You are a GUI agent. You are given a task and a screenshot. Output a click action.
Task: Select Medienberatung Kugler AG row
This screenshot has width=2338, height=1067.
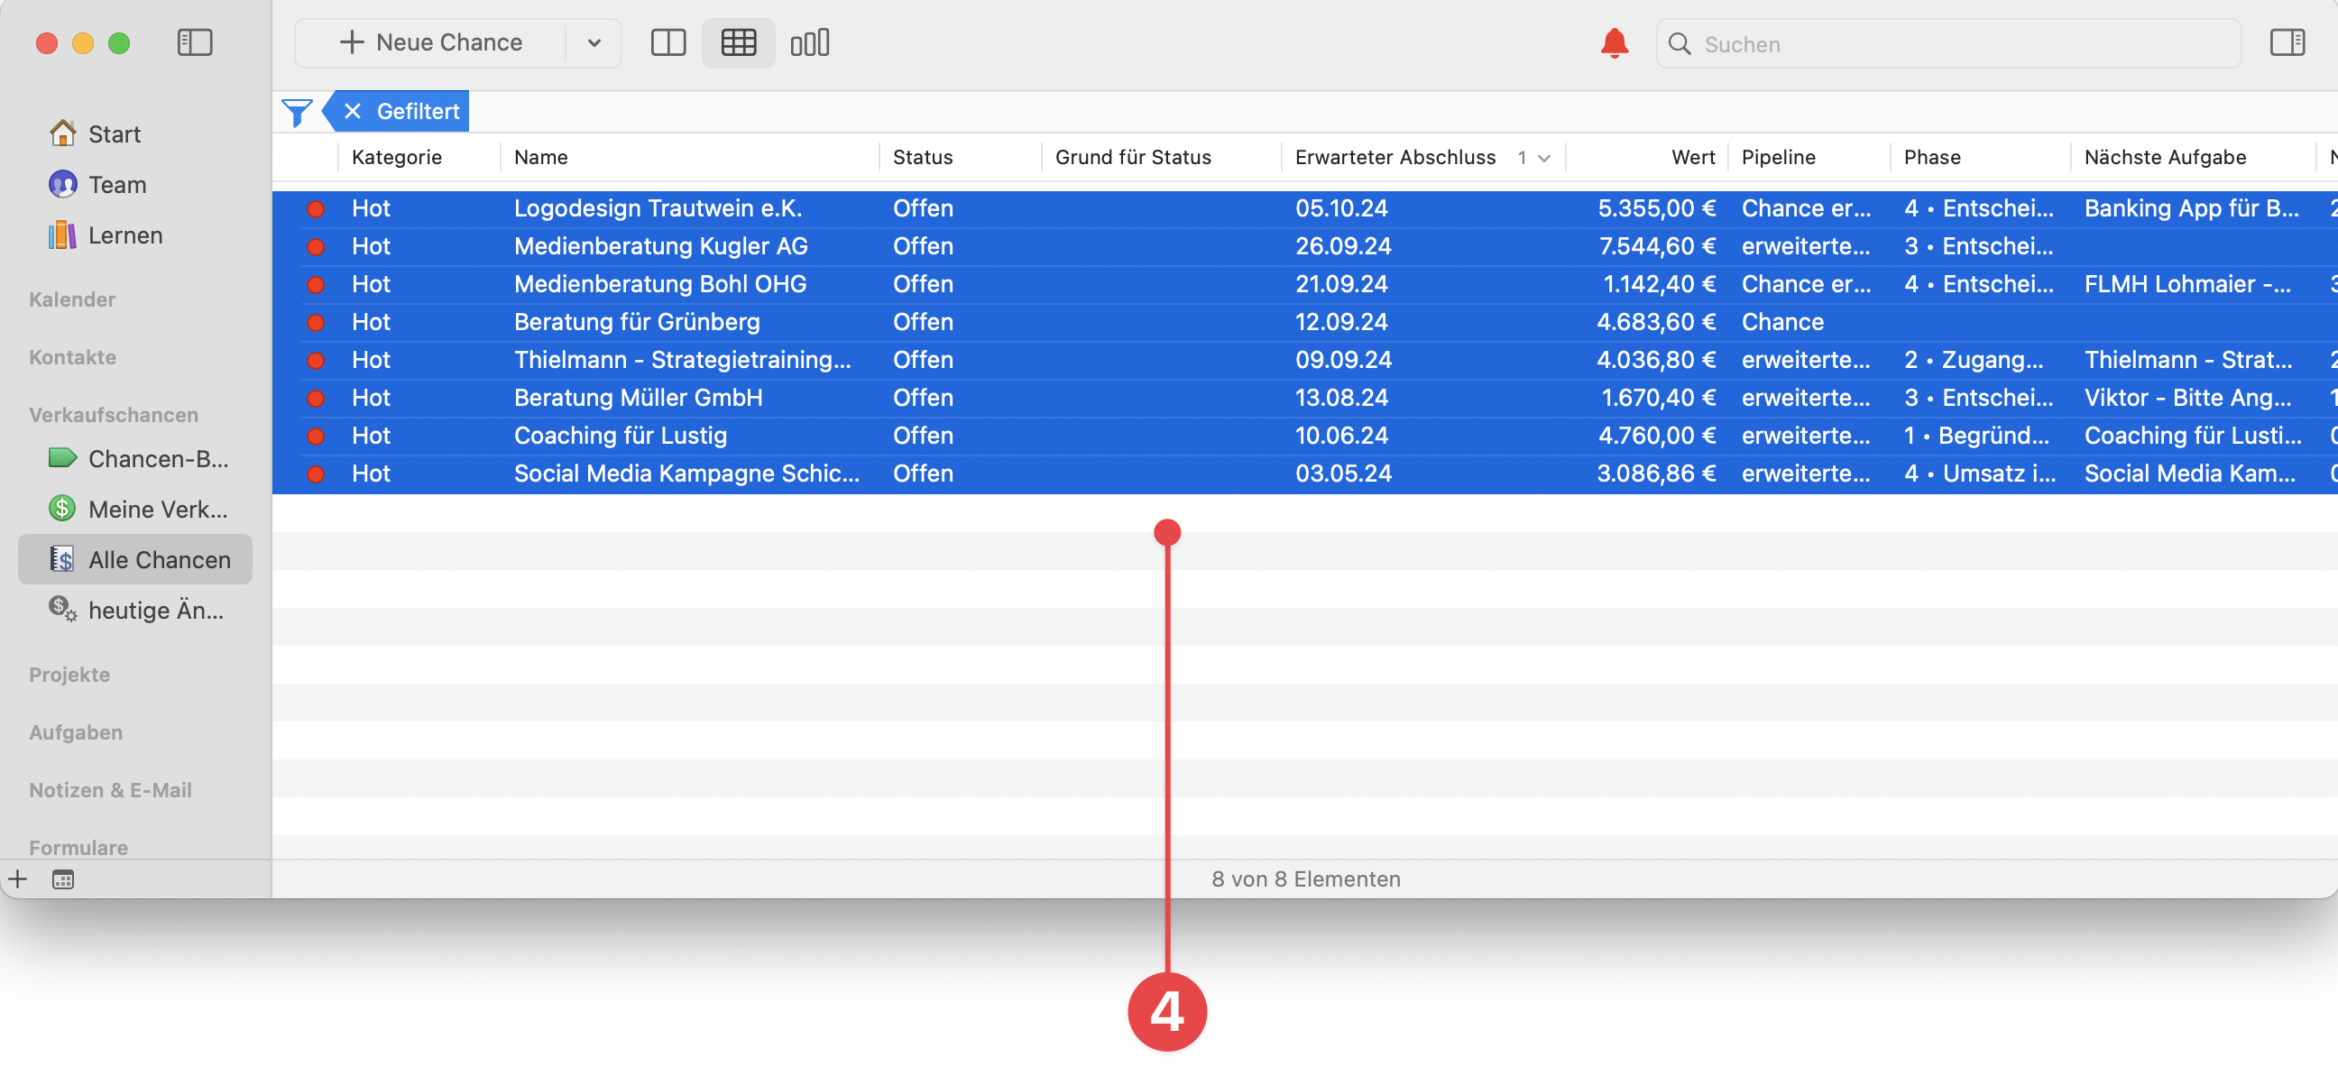pos(1304,247)
